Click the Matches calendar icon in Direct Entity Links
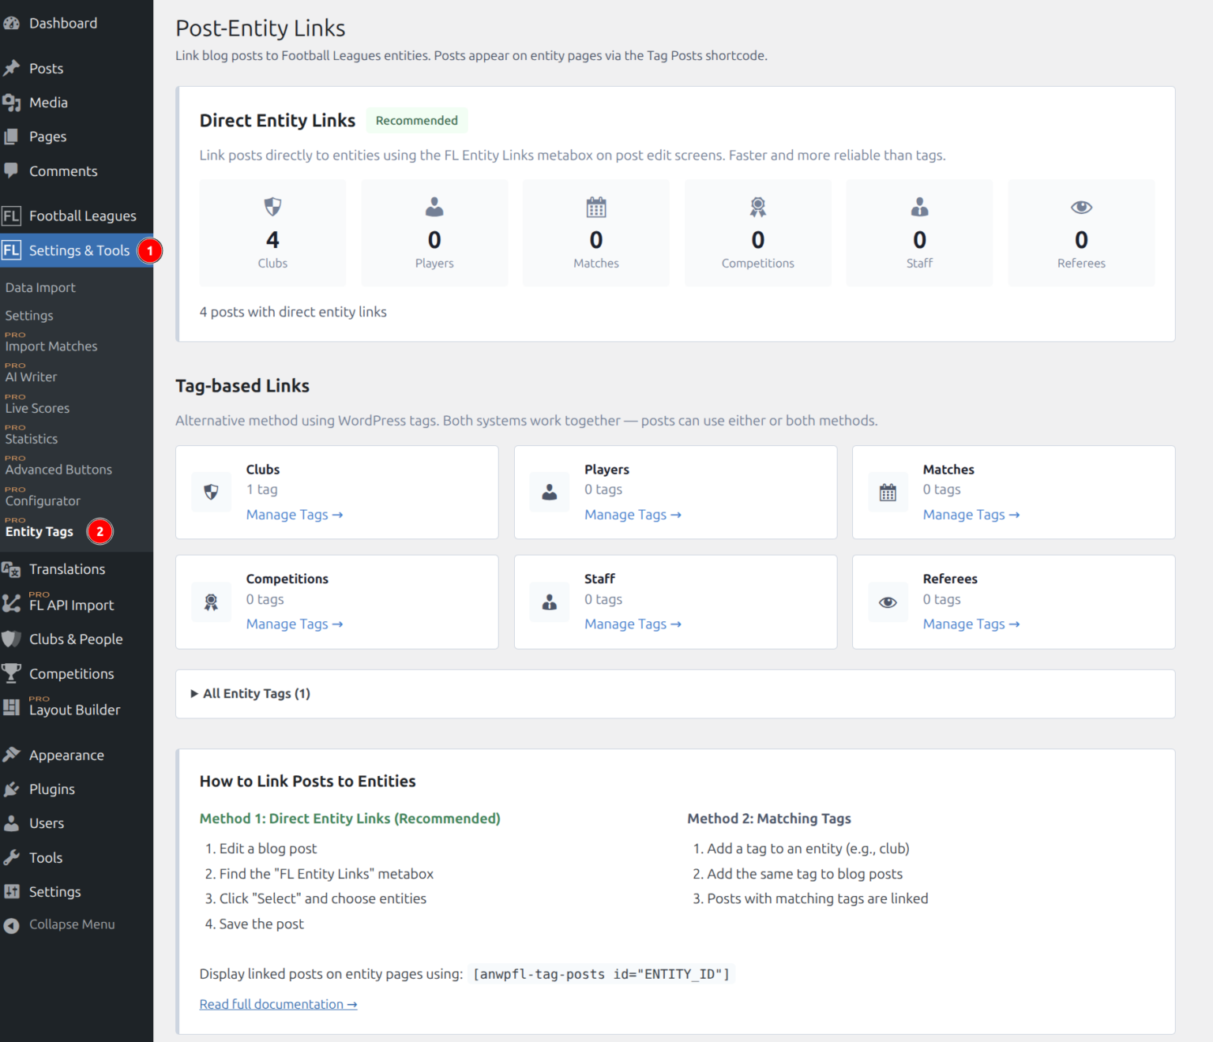The width and height of the screenshot is (1213, 1042). click(596, 208)
